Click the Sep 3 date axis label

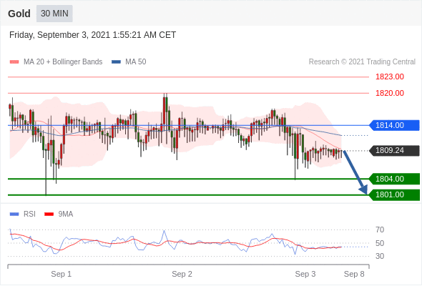(x=305, y=274)
